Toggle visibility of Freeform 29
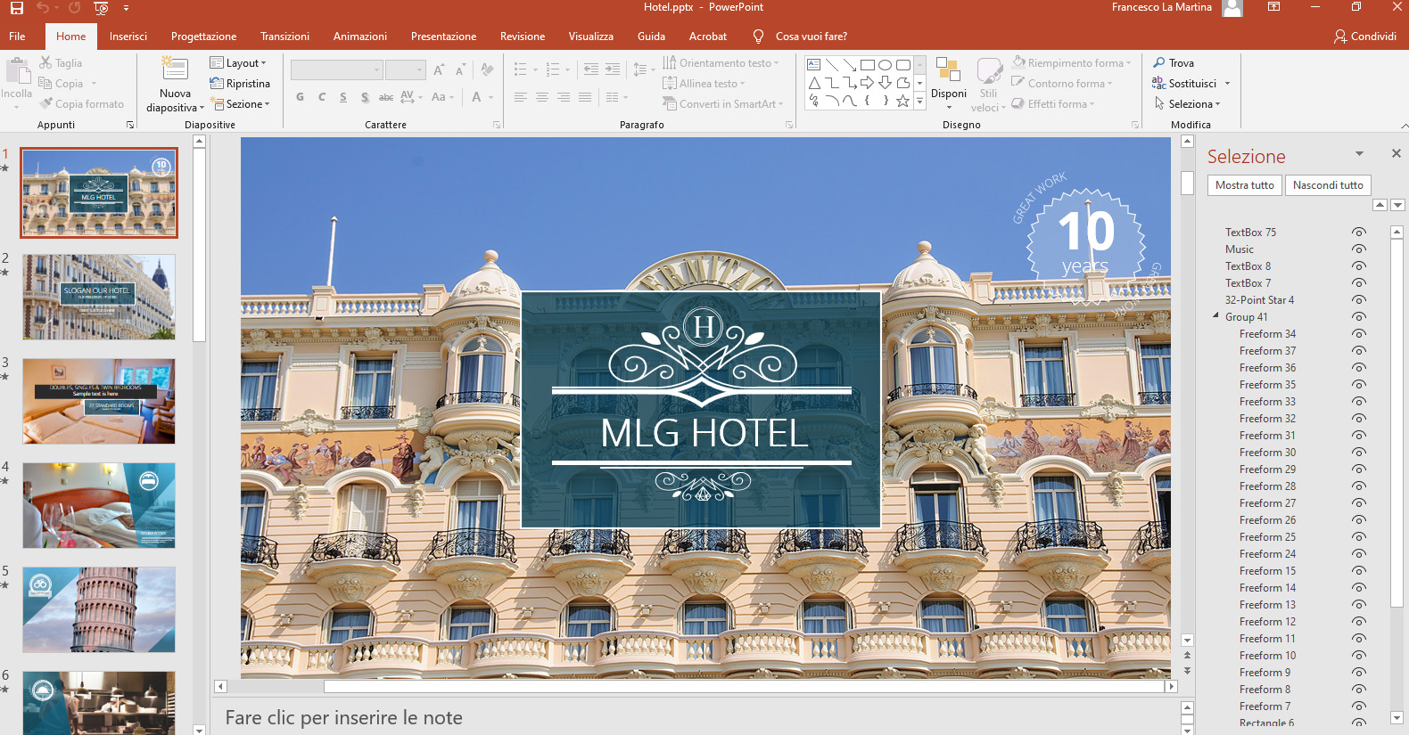The height and width of the screenshot is (735, 1409). pos(1358,470)
